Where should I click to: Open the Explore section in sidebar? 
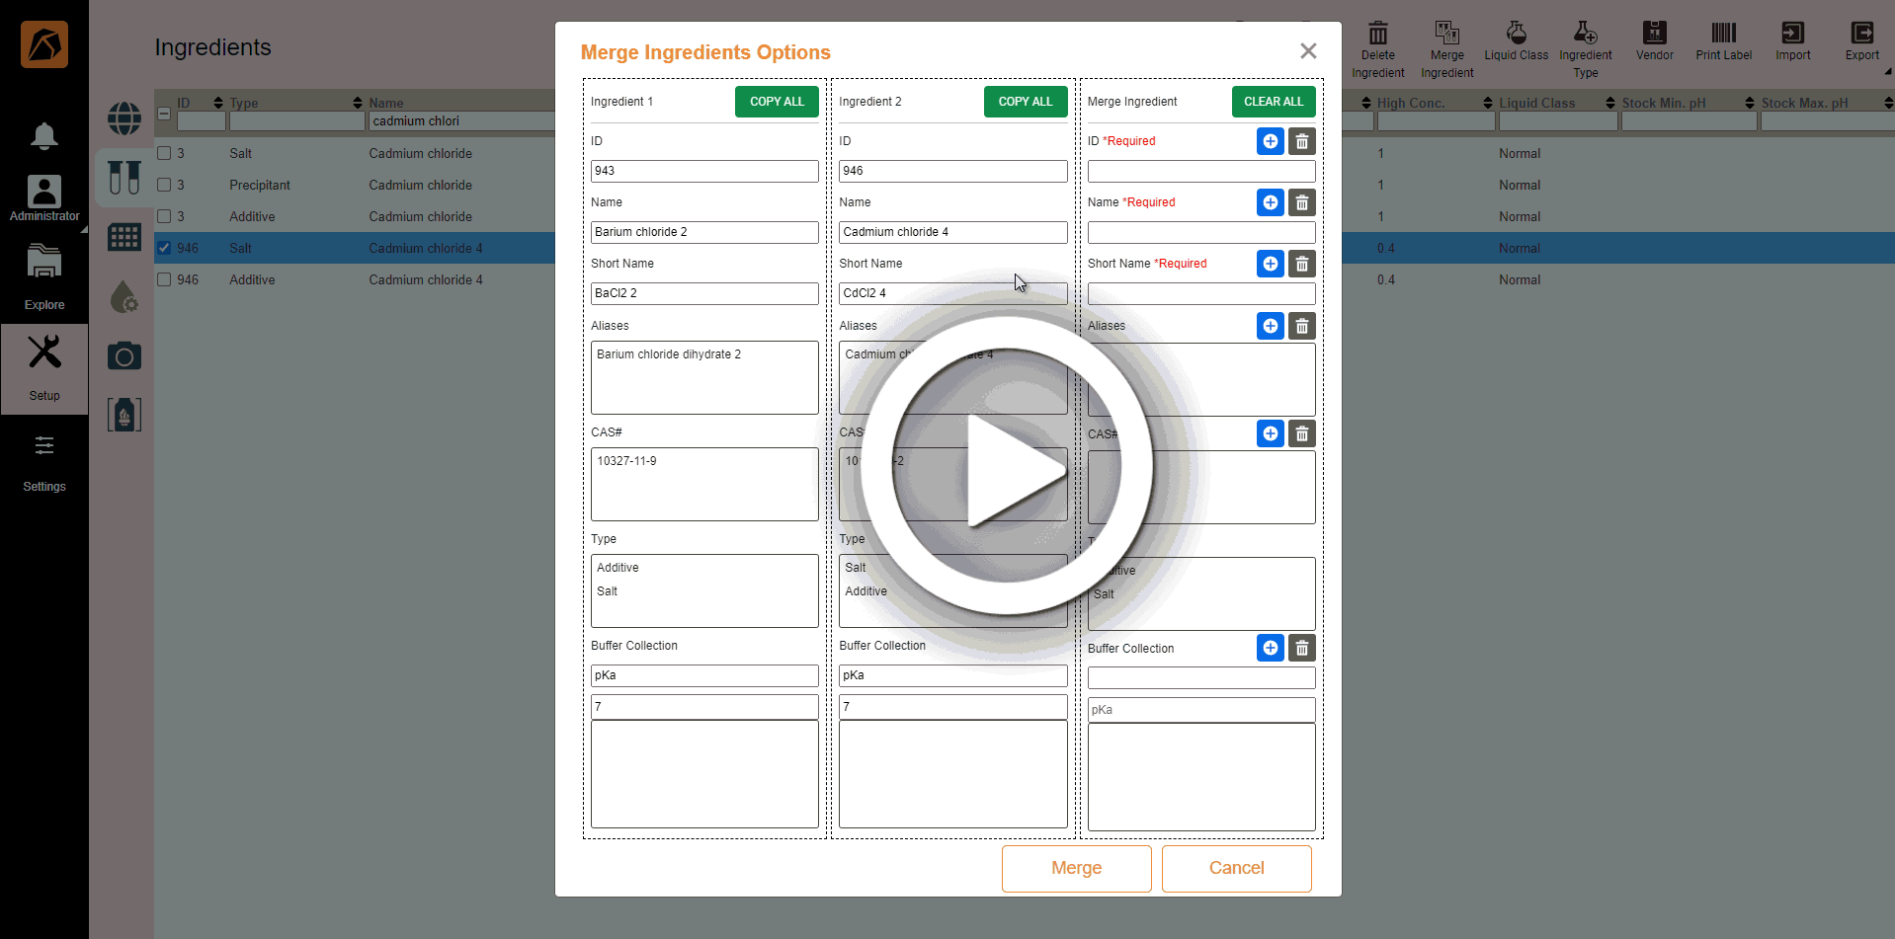click(43, 276)
